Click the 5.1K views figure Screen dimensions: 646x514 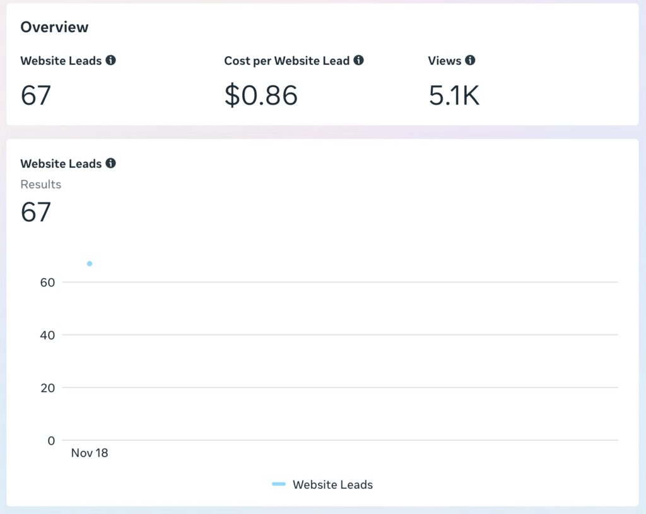click(x=454, y=95)
